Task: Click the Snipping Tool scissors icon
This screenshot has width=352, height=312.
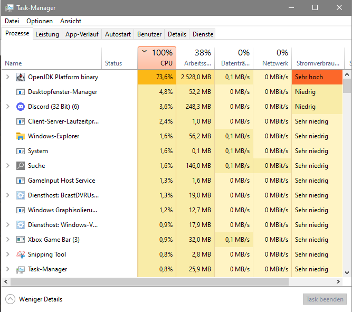Action: click(21, 254)
